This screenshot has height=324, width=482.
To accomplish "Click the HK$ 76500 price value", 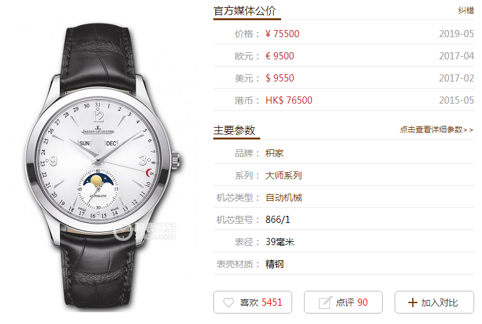I will tap(289, 100).
